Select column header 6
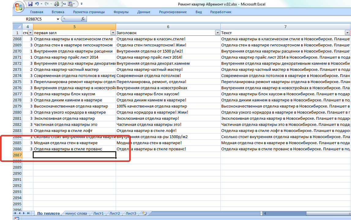 [x=168, y=27]
